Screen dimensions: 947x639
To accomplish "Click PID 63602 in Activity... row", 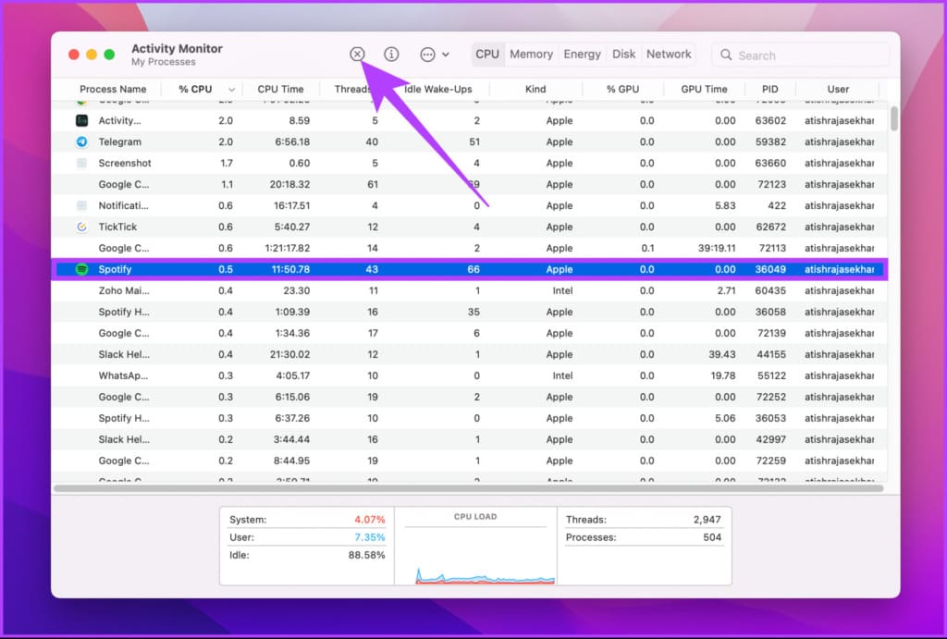I will coord(770,121).
